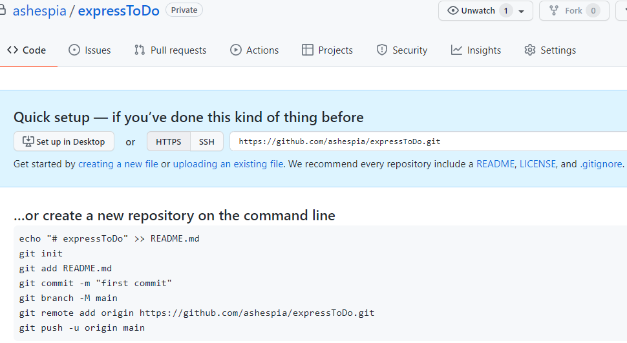Click the Actions play icon

pyautogui.click(x=235, y=50)
